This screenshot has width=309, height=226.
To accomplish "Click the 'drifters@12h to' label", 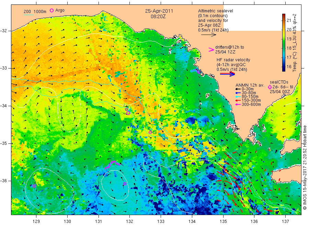I will point(230,47).
